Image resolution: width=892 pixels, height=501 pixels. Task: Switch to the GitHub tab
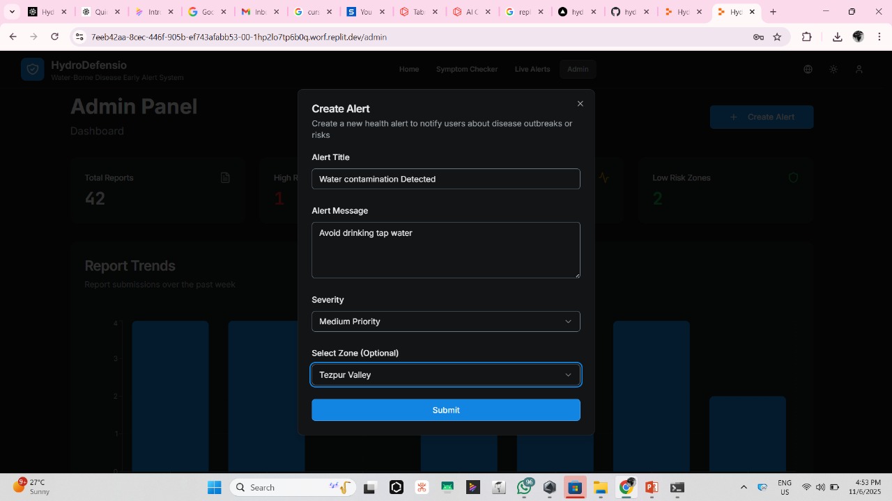[x=630, y=12]
